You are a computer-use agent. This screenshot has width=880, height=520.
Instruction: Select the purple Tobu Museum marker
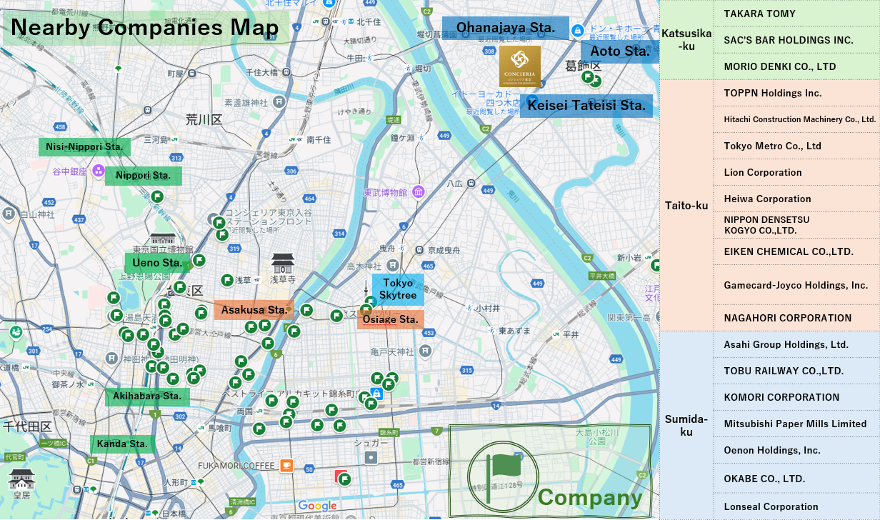tap(418, 192)
